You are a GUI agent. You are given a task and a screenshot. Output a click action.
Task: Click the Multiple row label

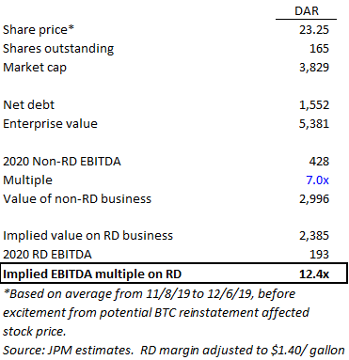point(27,180)
